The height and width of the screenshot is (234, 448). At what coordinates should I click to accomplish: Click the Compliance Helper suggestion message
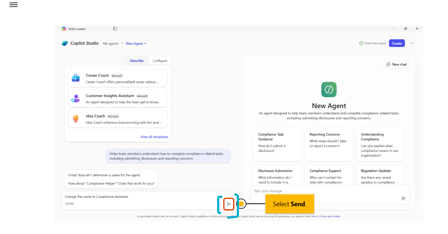pyautogui.click(x=111, y=179)
